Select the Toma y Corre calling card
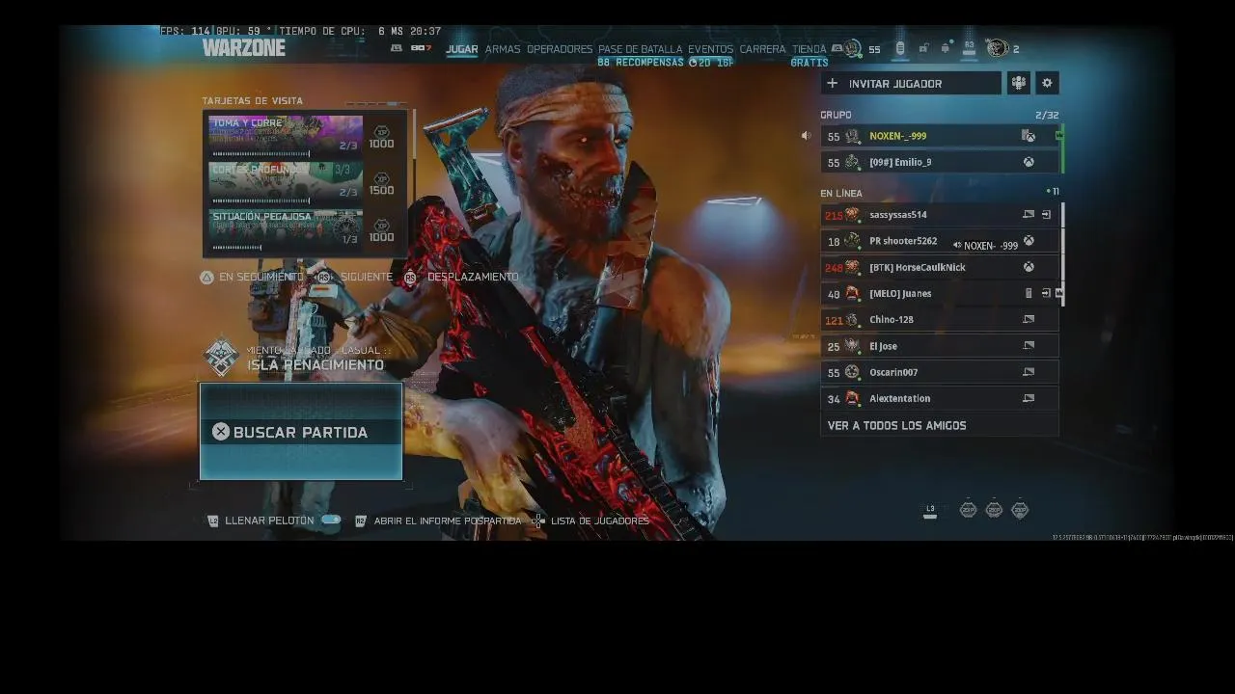1235x694 pixels. click(x=286, y=135)
